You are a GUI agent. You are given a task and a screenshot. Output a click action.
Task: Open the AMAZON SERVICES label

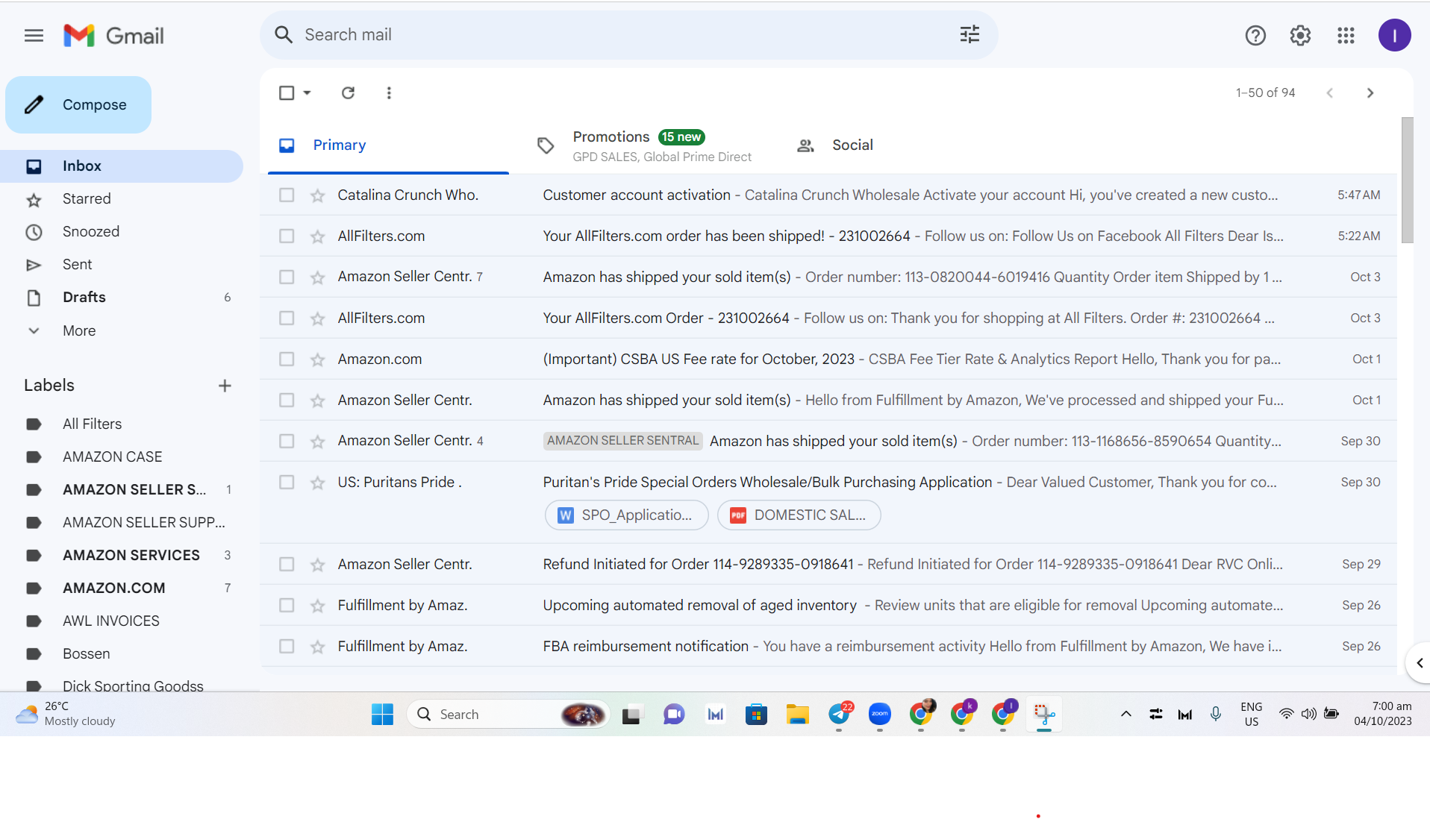point(131,556)
